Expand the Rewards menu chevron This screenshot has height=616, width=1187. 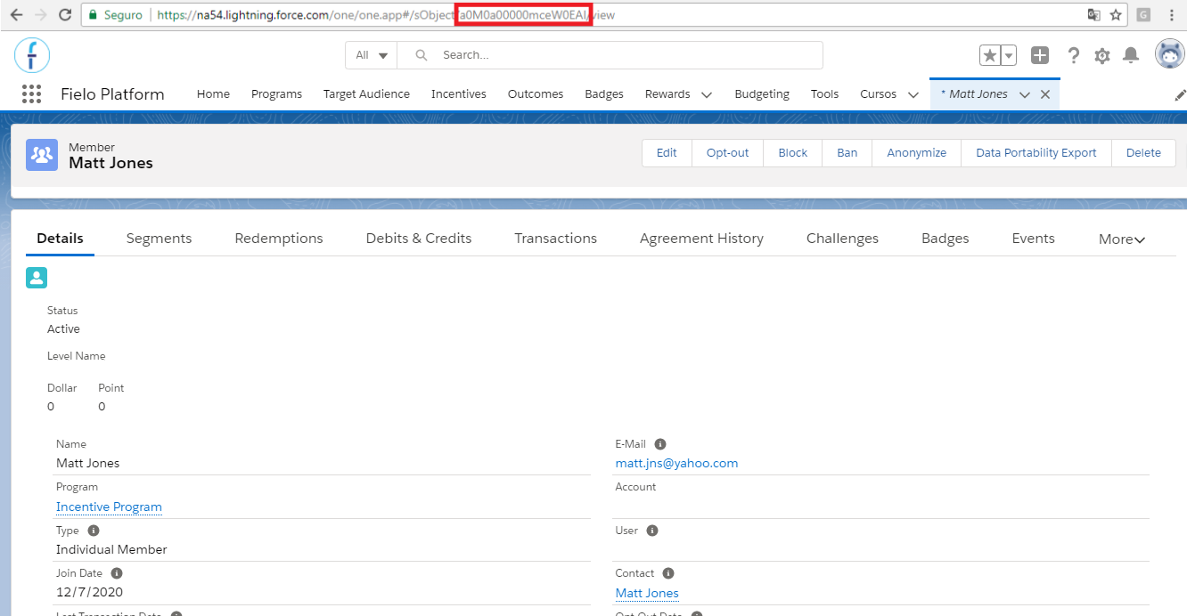707,94
